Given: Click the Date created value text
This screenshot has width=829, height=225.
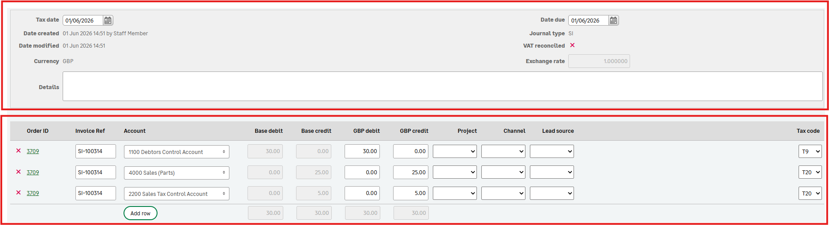Looking at the screenshot, I should point(105,34).
